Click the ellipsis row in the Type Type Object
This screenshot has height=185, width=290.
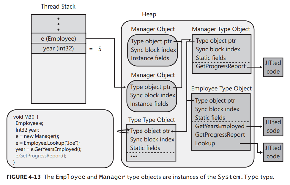coord(134,156)
